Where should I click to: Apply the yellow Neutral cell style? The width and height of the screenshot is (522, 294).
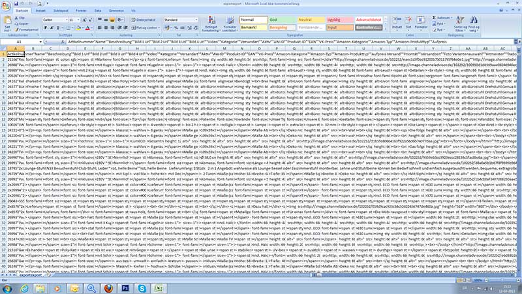pyautogui.click(x=311, y=20)
